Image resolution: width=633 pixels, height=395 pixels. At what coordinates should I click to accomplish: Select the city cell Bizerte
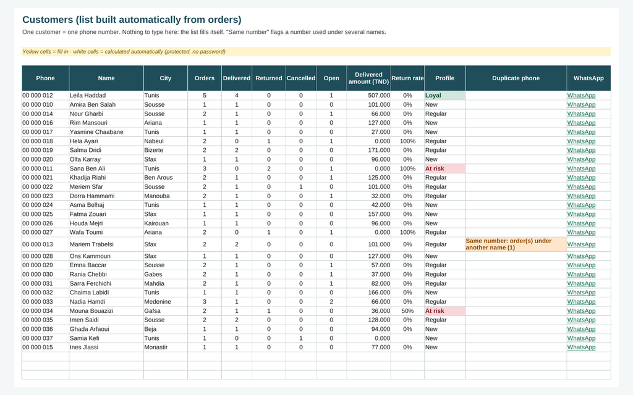166,150
